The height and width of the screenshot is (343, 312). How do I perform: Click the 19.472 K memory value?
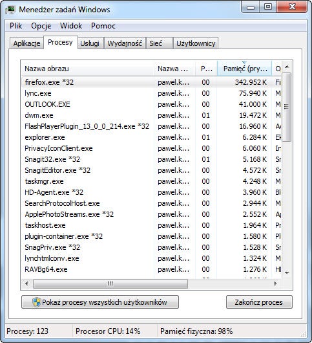253,115
